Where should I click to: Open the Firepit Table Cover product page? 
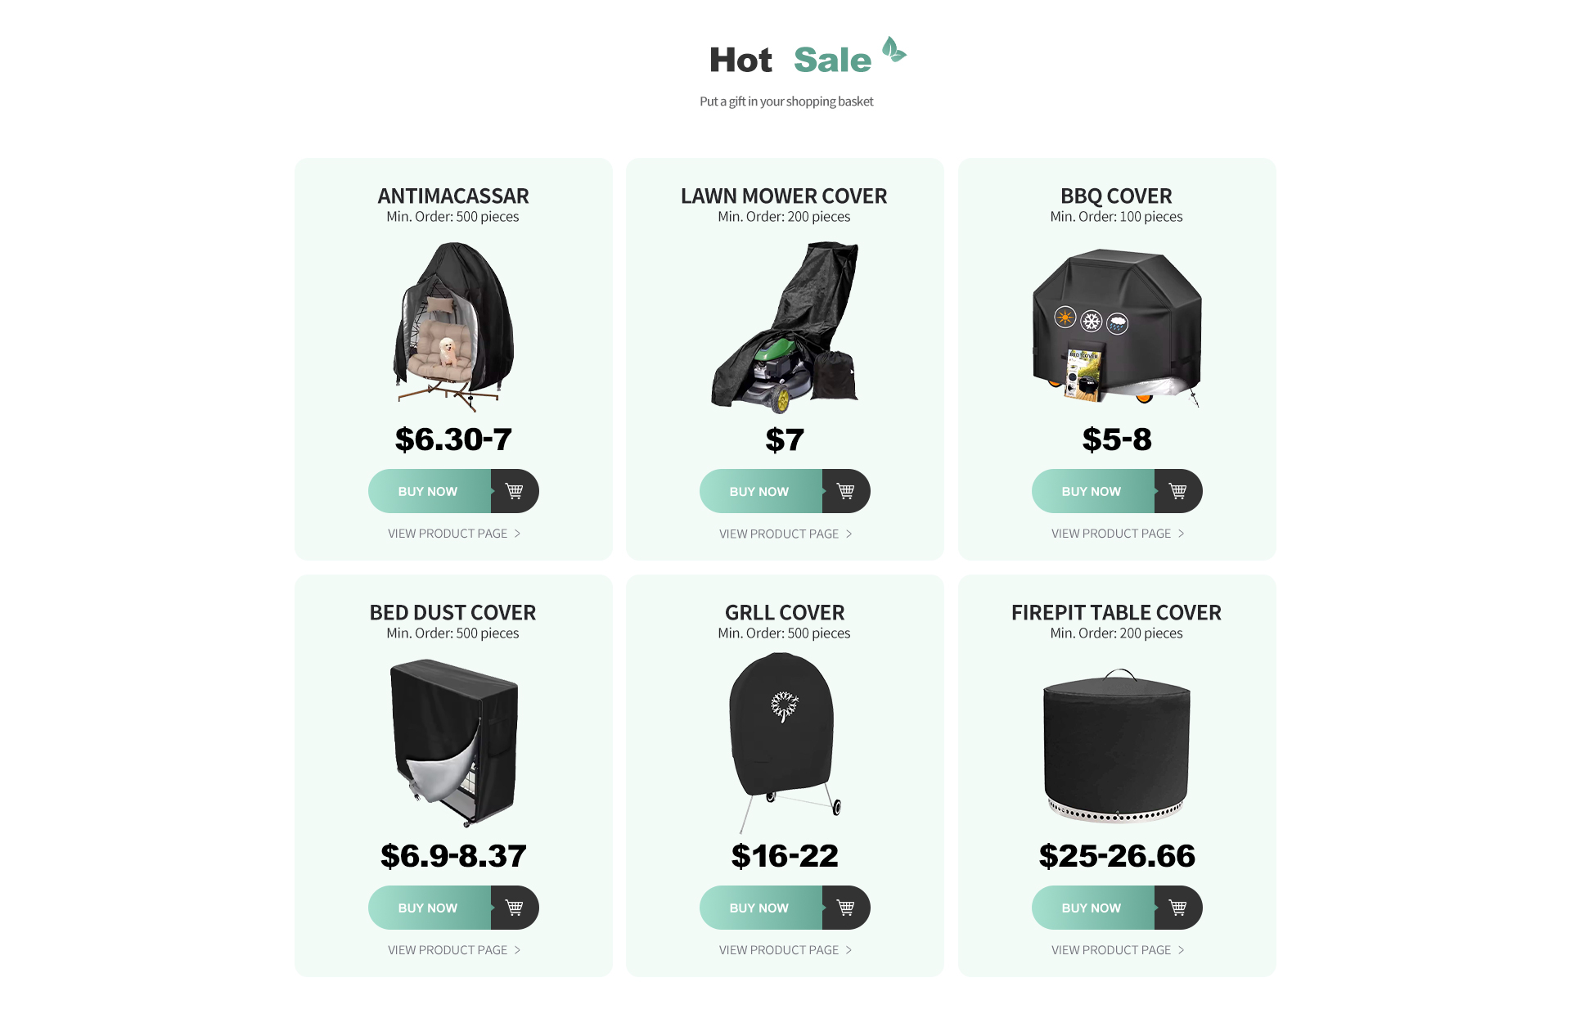[1118, 950]
